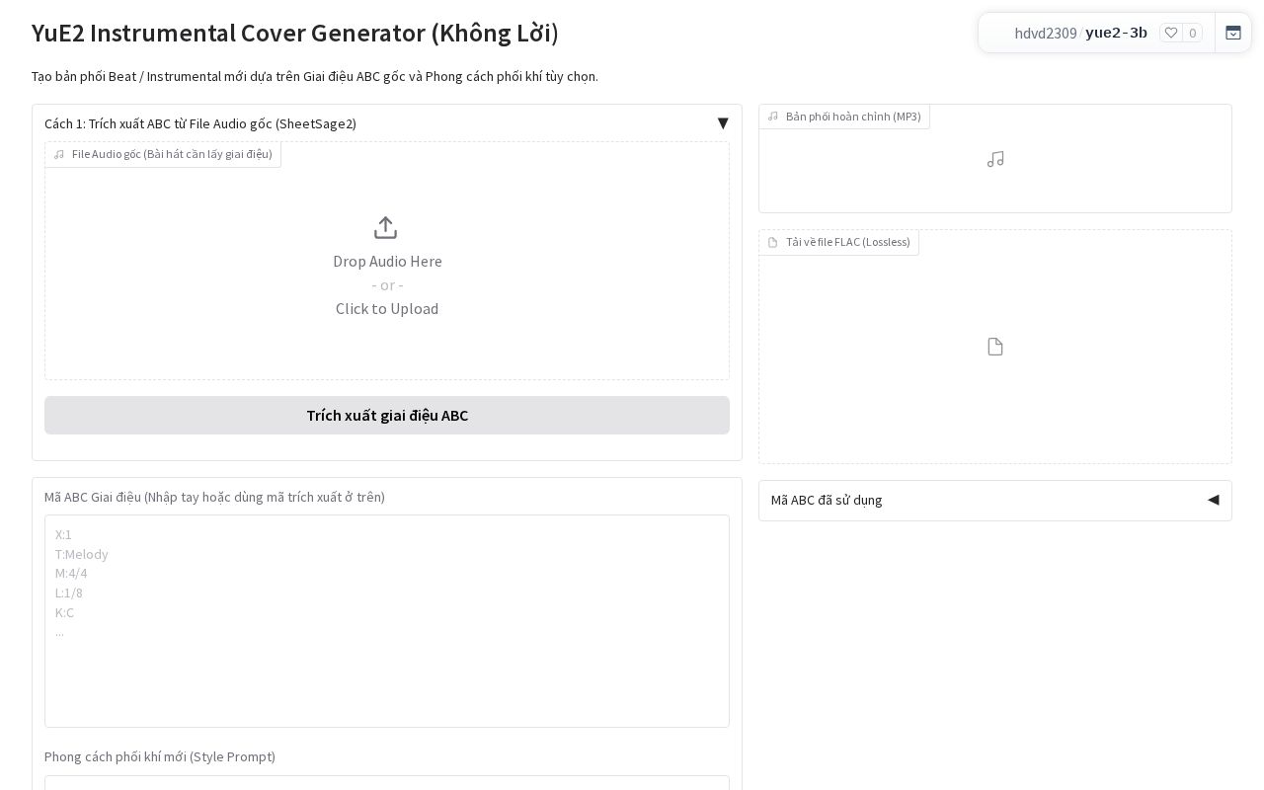The width and height of the screenshot is (1264, 790).
Task: Click the "Drop Audio Here" text
Action: (x=387, y=261)
